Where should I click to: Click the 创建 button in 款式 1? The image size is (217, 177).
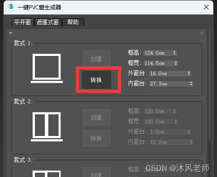pyautogui.click(x=96, y=59)
